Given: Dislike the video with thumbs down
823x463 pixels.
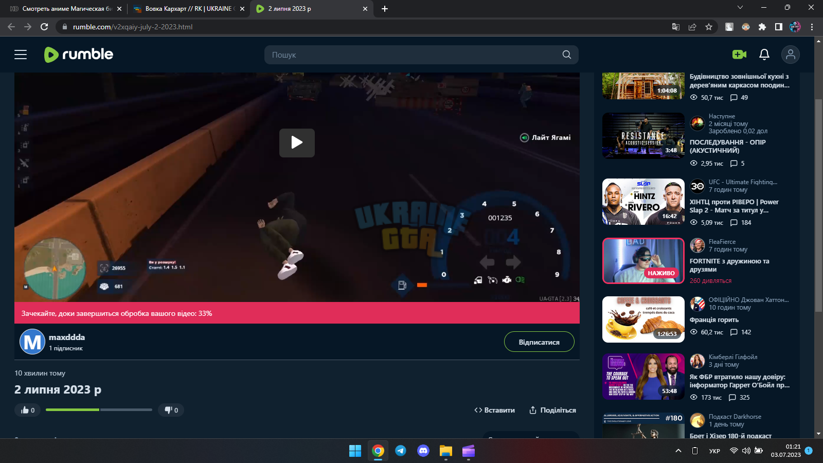Looking at the screenshot, I should click(x=171, y=410).
